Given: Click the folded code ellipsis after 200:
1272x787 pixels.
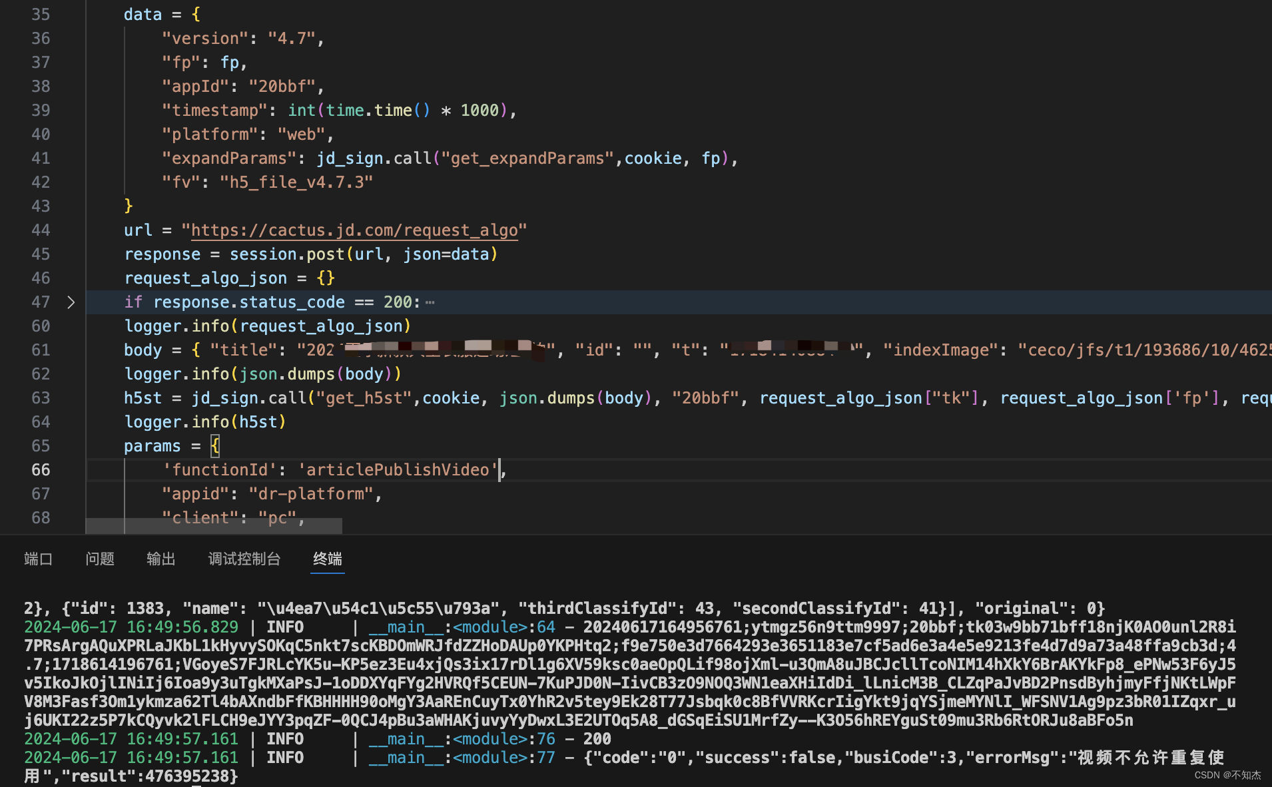Looking at the screenshot, I should tap(430, 302).
